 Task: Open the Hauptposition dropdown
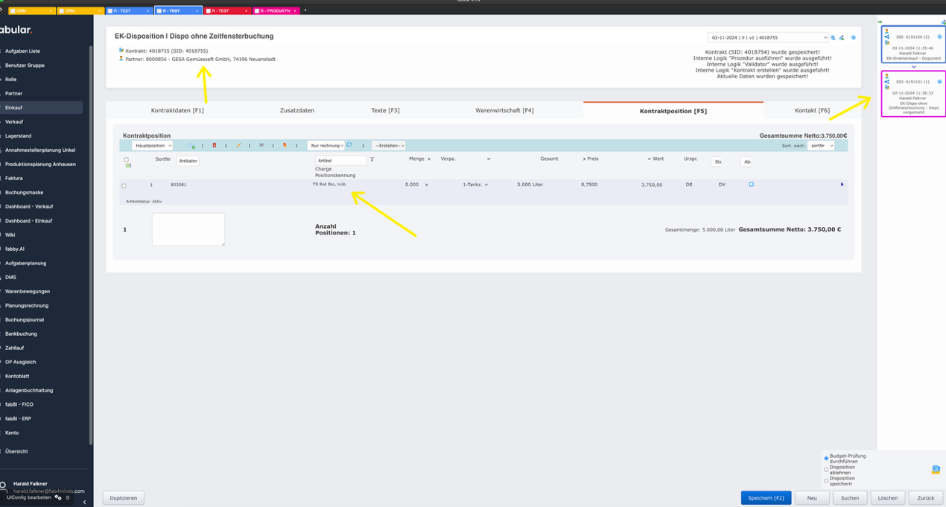[x=152, y=146]
